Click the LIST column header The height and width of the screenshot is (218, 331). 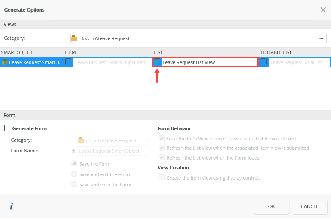[158, 52]
